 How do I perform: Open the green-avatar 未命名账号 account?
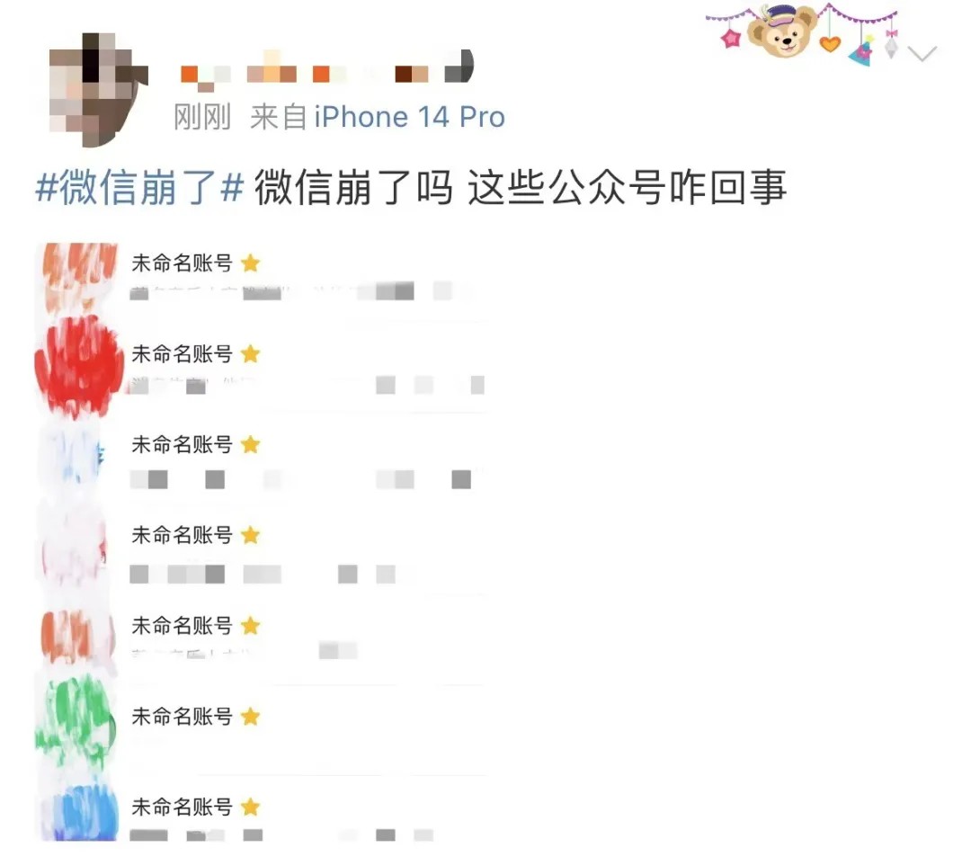point(261,729)
